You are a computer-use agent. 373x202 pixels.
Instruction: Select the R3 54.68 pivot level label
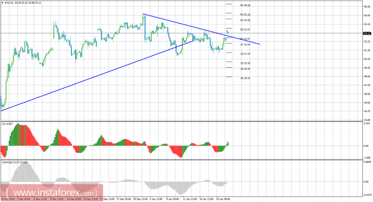[245, 20]
